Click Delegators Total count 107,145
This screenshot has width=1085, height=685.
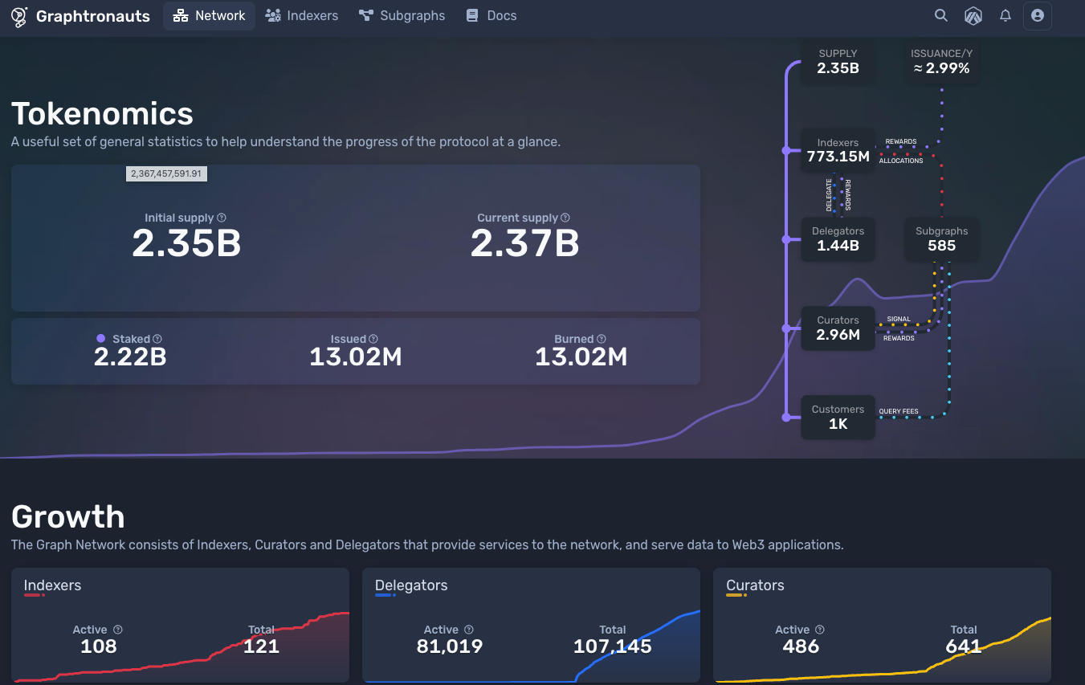pos(613,646)
